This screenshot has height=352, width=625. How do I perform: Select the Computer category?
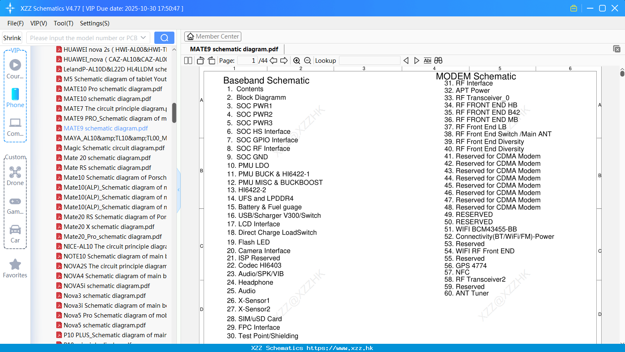click(x=15, y=127)
